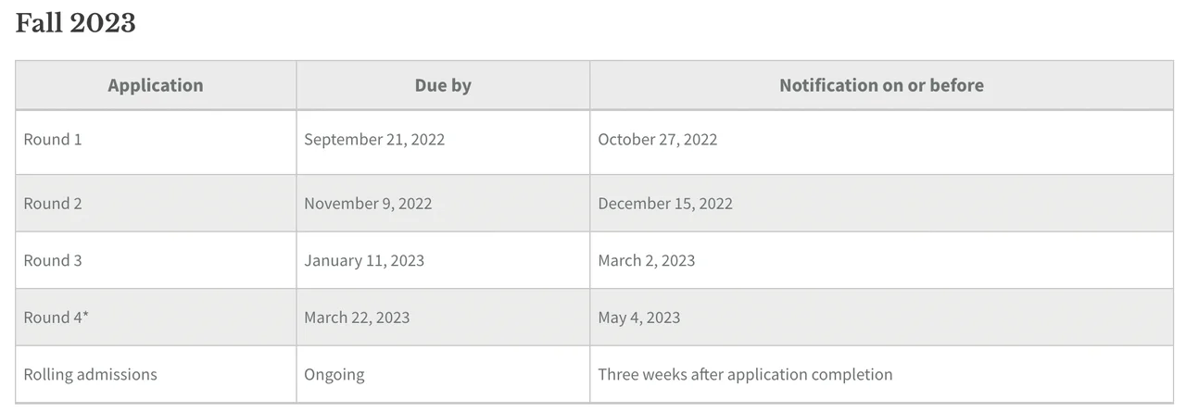Select the Round 1 cell
The height and width of the screenshot is (412, 1186).
53,140
